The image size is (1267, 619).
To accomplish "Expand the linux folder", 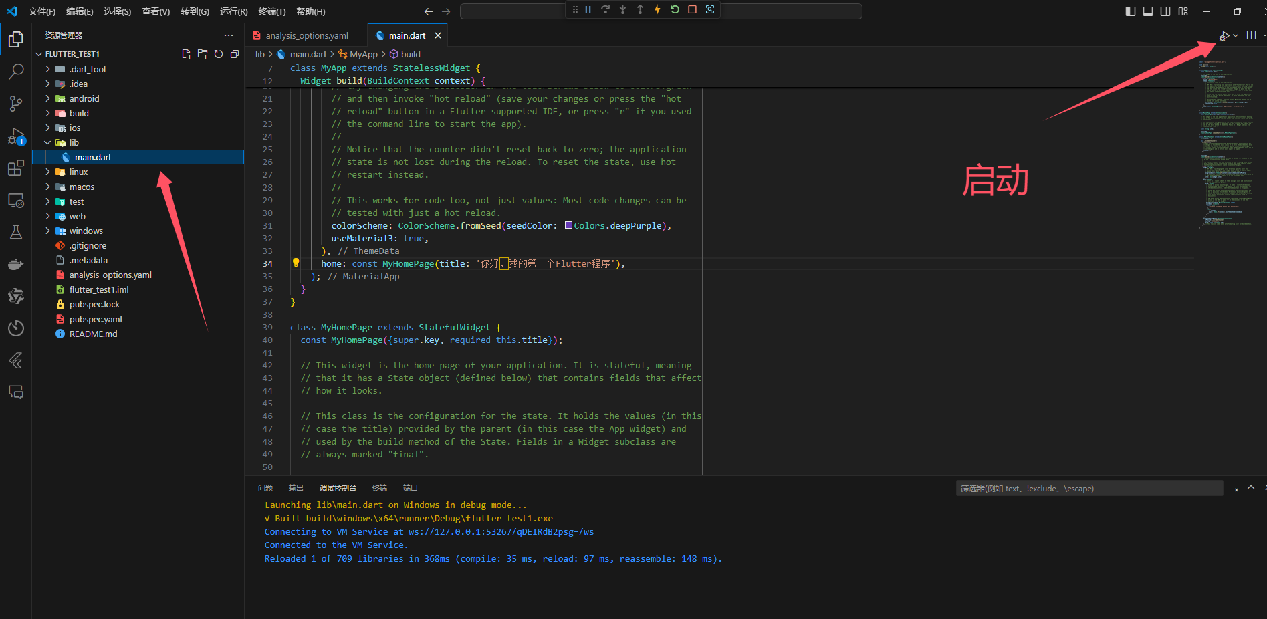I will 47,172.
